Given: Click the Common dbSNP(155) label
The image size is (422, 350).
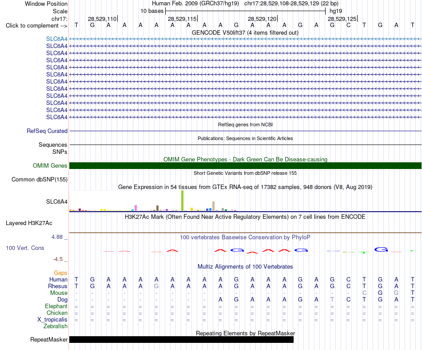Looking at the screenshot, I should pyautogui.click(x=40, y=179).
